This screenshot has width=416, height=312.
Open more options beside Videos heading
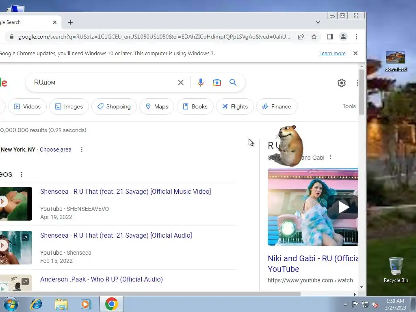22,174
